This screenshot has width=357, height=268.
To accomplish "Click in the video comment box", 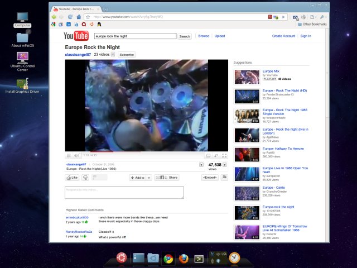I will click(124, 193).
